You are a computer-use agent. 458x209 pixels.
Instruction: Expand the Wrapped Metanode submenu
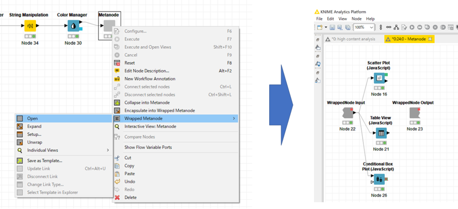click(x=175, y=119)
